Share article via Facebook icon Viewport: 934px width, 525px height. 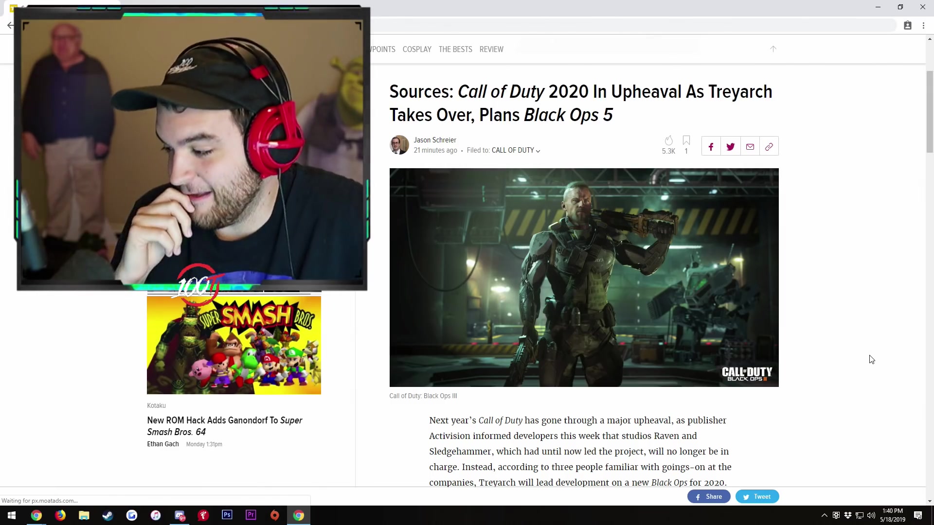tap(711, 147)
